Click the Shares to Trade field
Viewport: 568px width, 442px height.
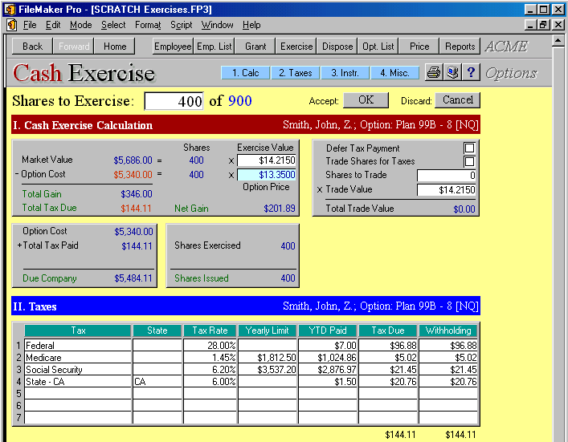point(447,176)
